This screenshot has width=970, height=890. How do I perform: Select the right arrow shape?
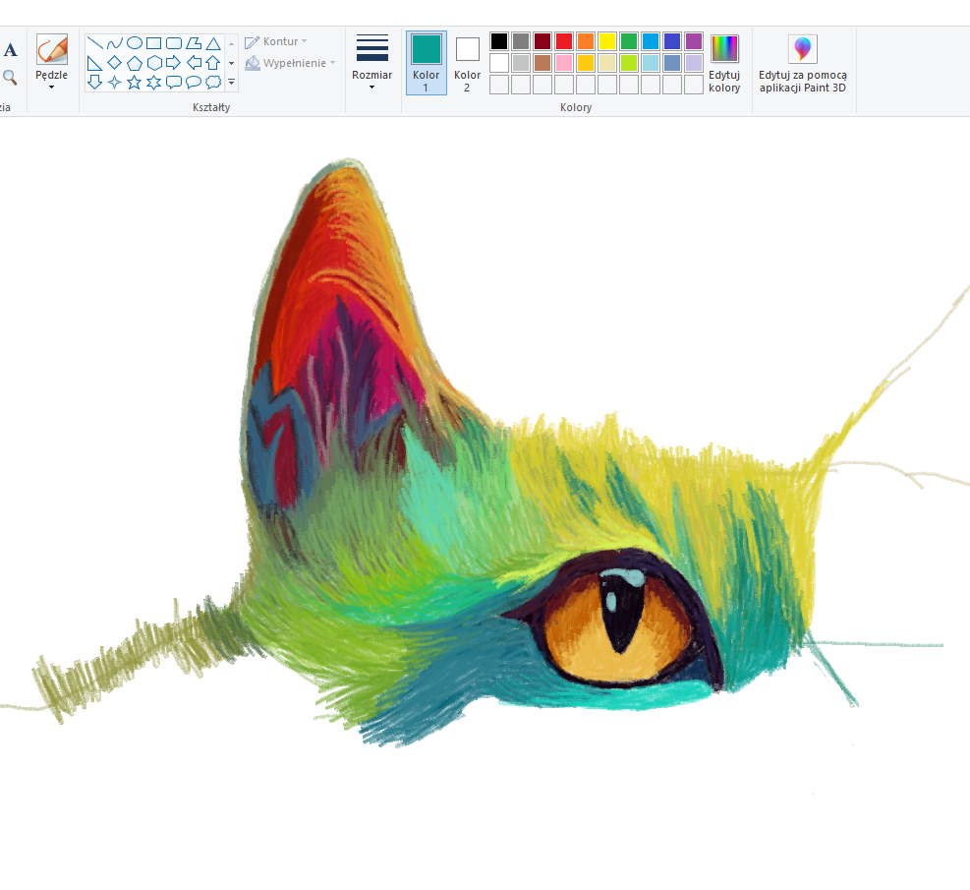[x=174, y=63]
